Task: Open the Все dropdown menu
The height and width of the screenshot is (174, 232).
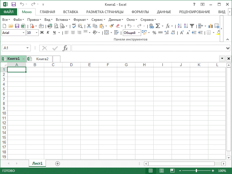Action: [6, 20]
